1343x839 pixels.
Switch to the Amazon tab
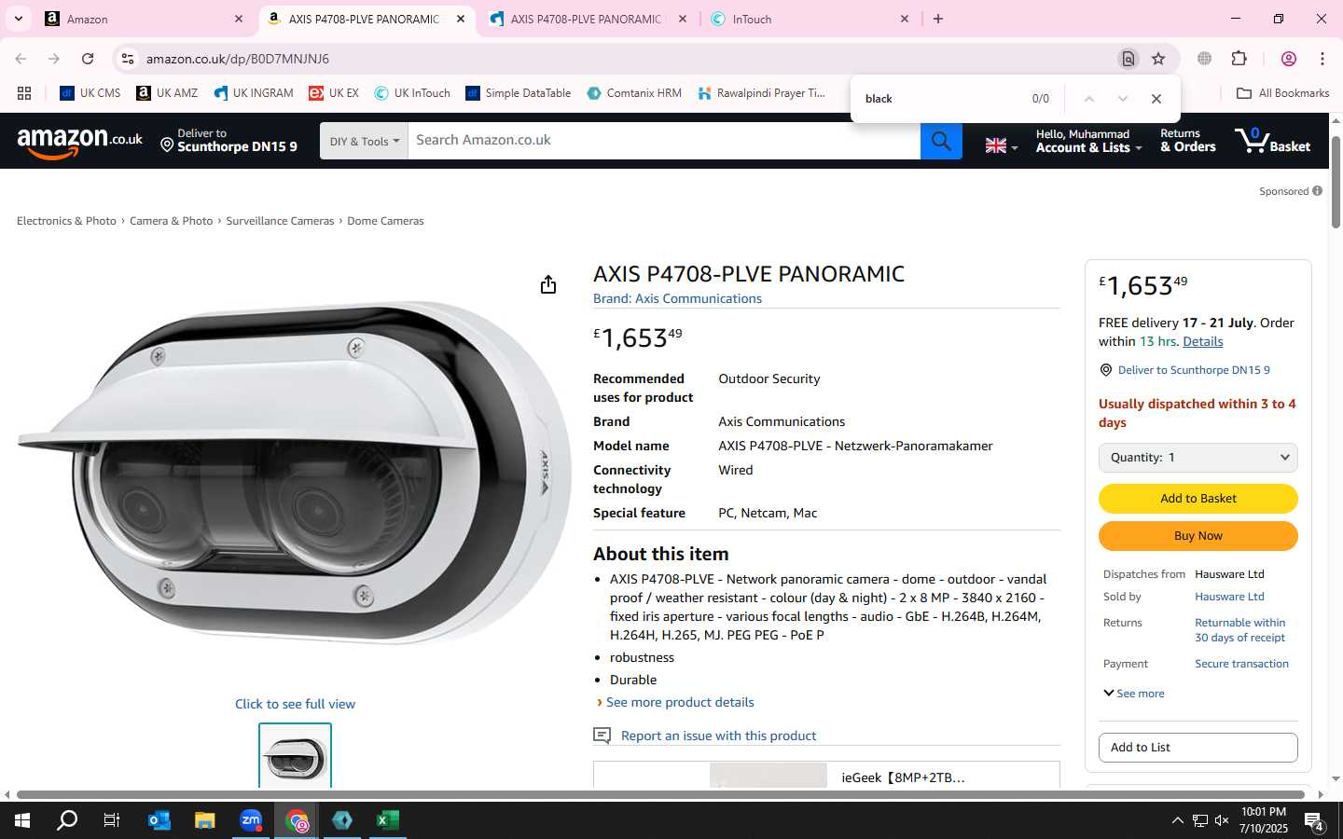click(x=143, y=19)
